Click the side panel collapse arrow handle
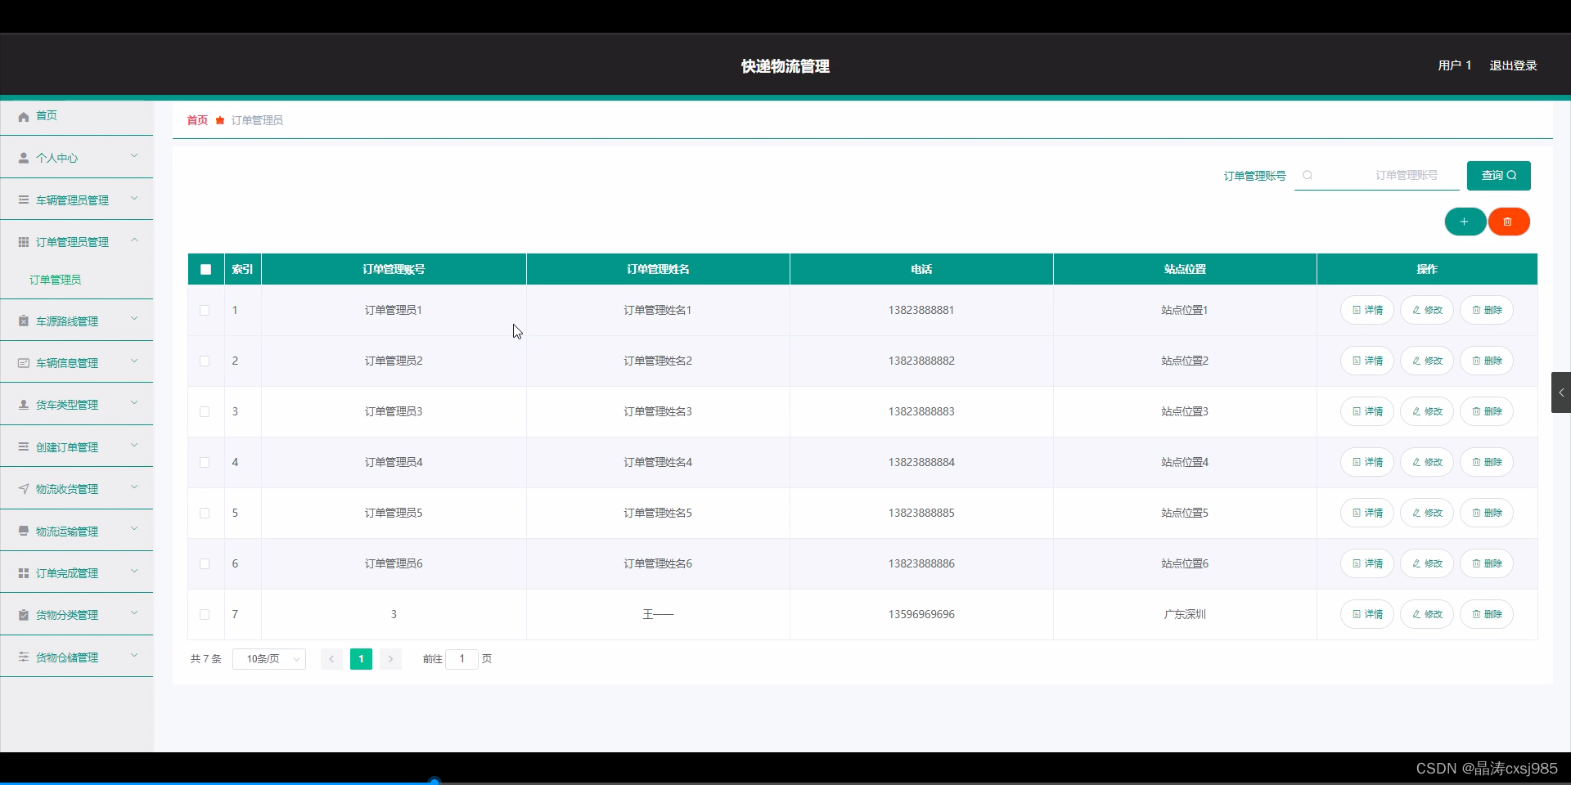 coord(1561,392)
